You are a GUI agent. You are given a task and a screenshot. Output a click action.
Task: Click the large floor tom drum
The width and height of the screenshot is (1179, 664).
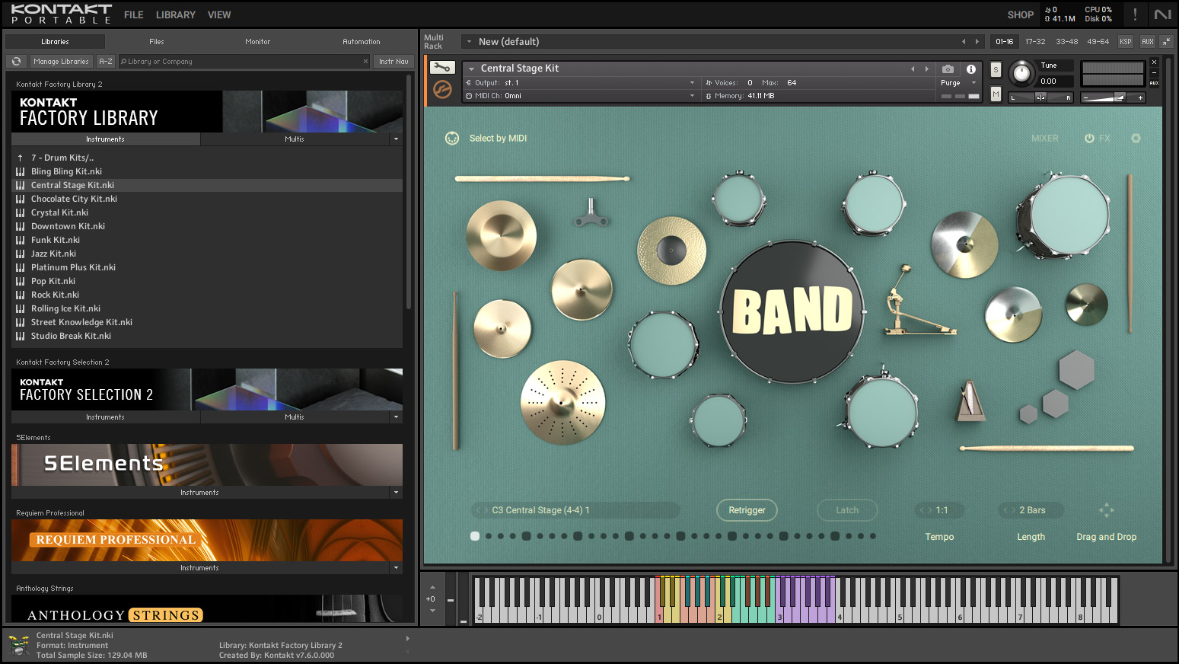[x=1063, y=215]
